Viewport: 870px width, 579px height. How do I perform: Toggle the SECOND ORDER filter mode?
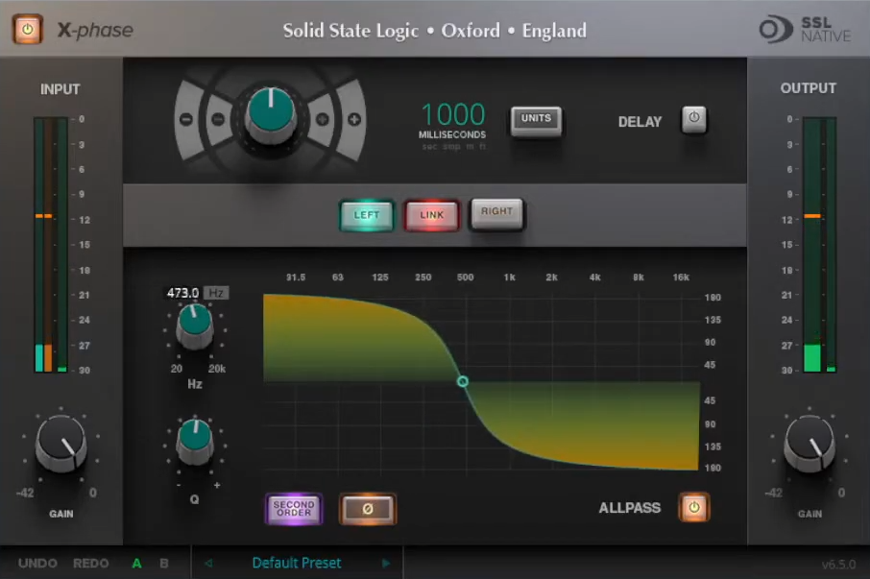point(294,508)
